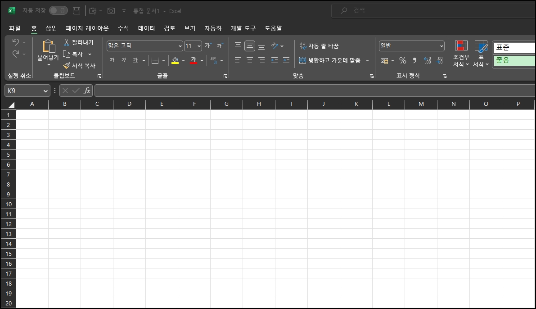Apply bold formatting with the 가 icon
Image resolution: width=536 pixels, height=309 pixels.
(112, 60)
